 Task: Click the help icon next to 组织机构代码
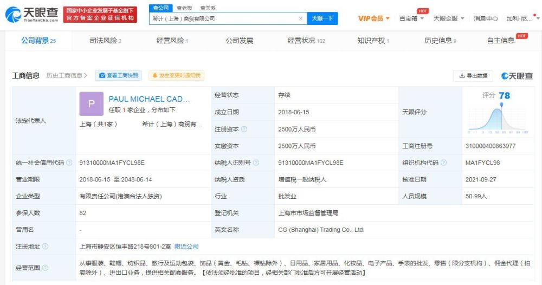click(443, 163)
